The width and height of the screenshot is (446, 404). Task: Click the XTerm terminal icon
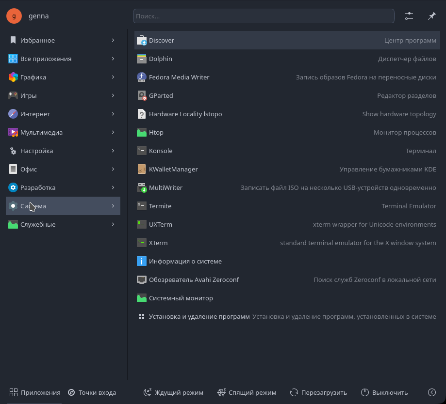pos(141,243)
